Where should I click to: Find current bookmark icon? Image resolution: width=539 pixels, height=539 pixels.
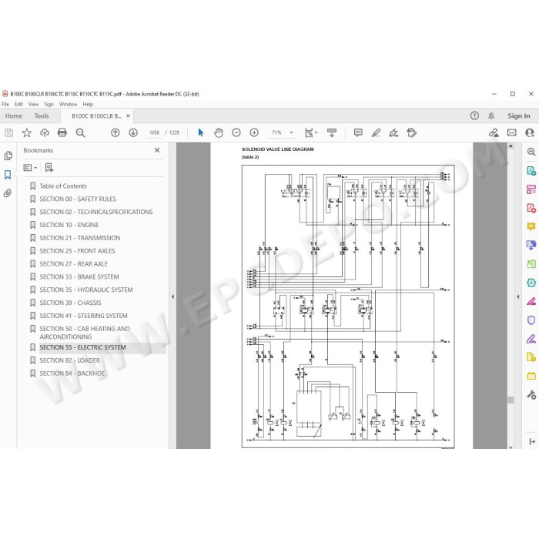pyautogui.click(x=49, y=168)
